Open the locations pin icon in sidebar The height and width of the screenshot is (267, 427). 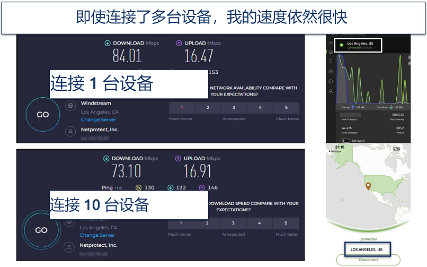(331, 62)
